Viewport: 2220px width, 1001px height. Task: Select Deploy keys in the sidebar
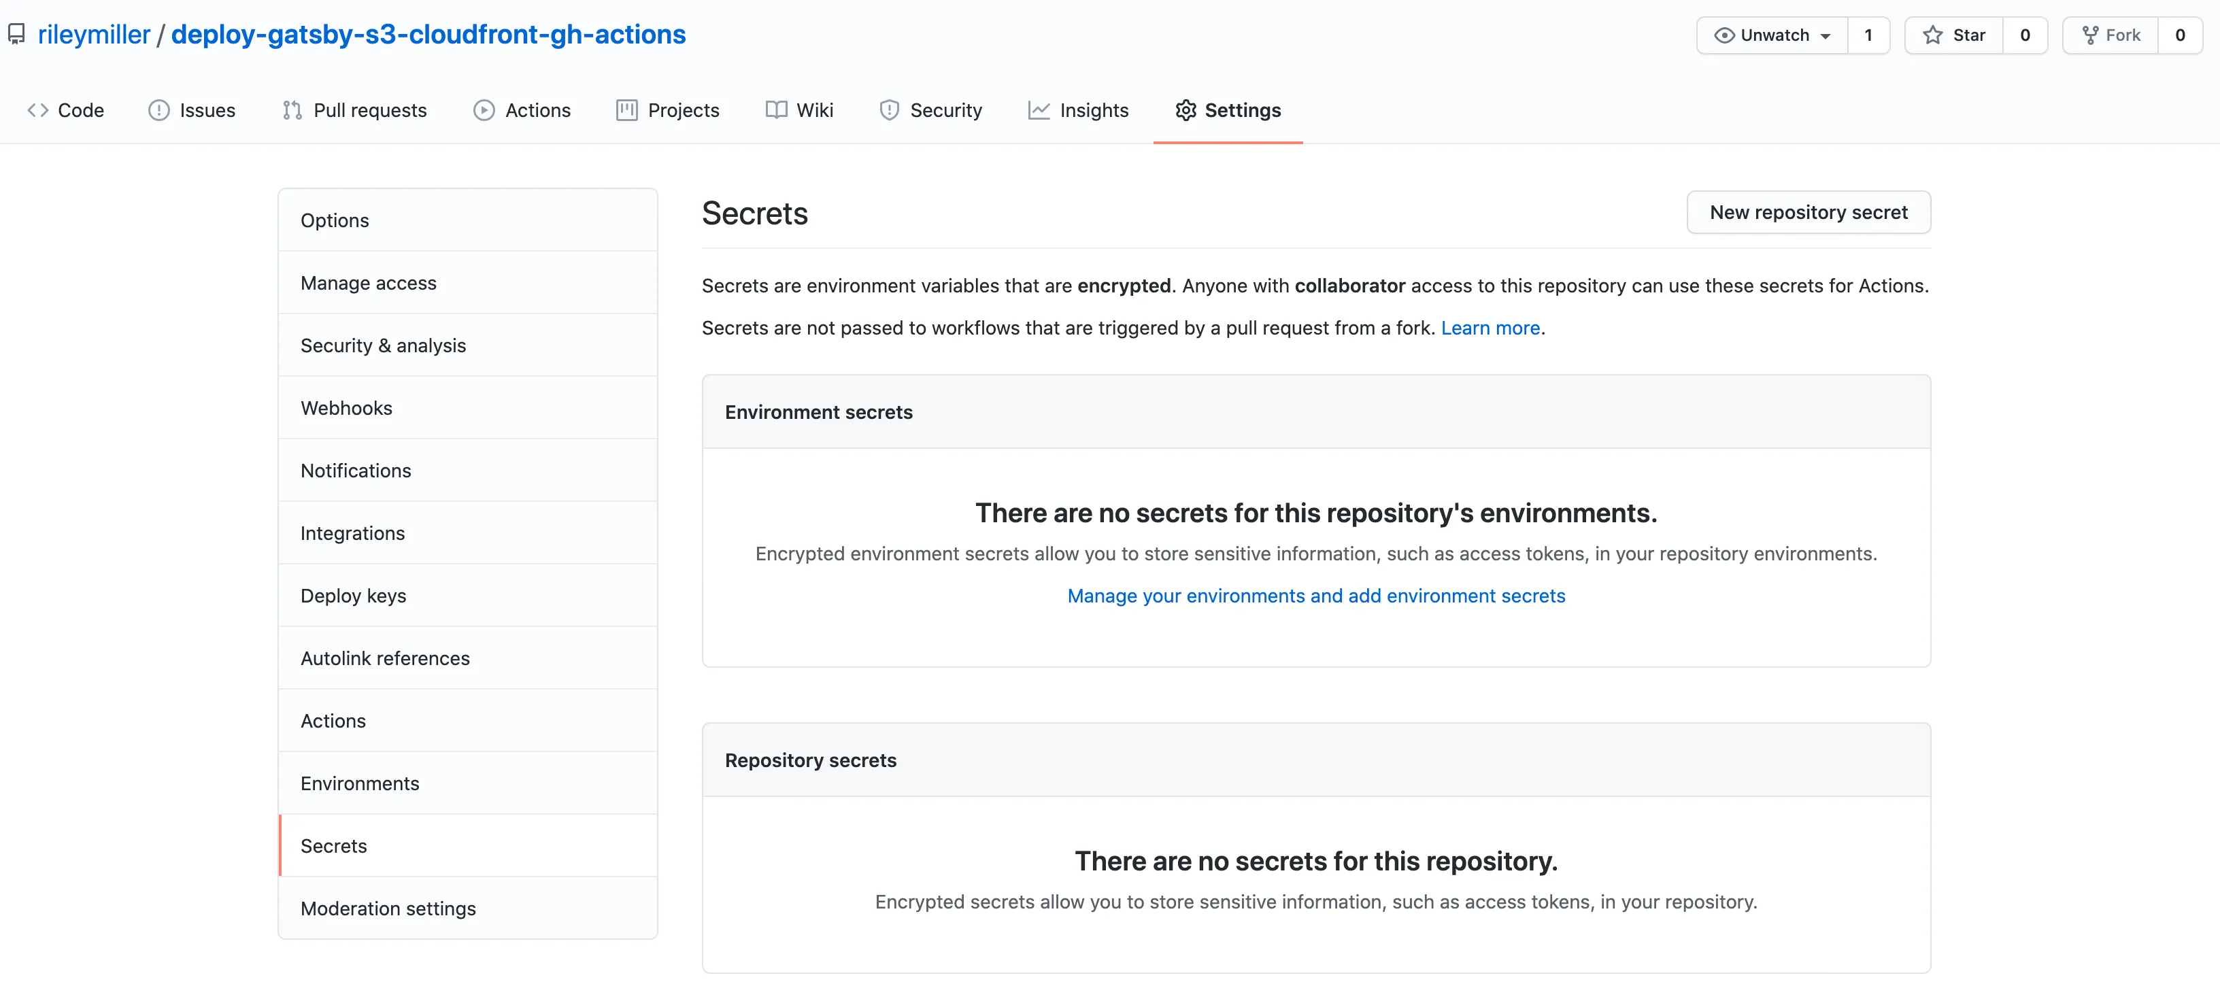coord(354,595)
